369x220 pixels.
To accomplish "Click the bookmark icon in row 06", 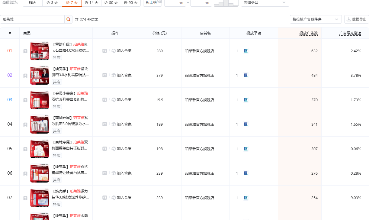I will 25,173.
